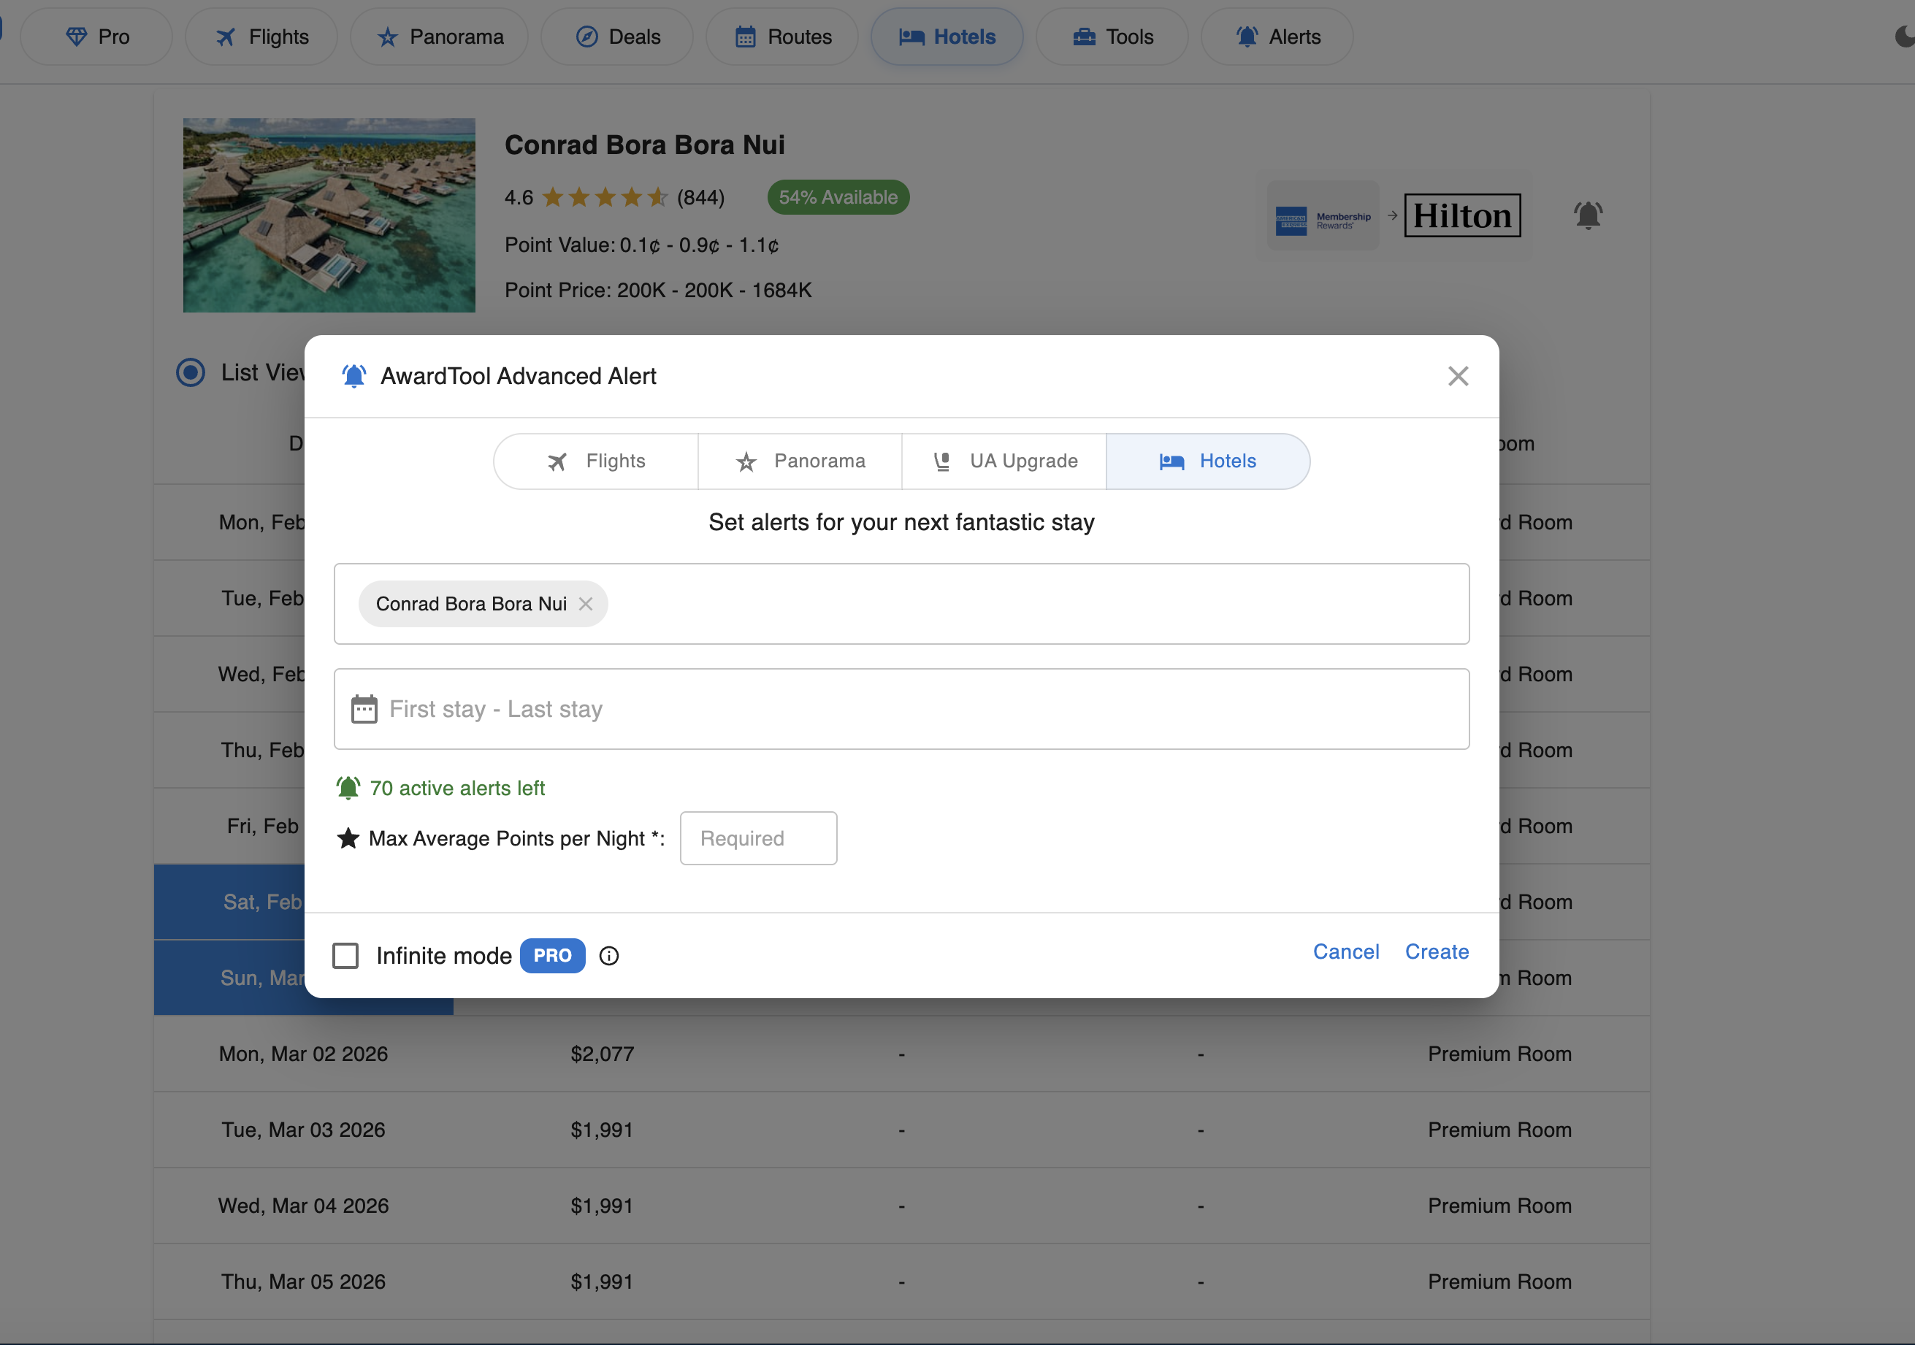
Task: Toggle dark mode moon icon
Action: pyautogui.click(x=1904, y=37)
